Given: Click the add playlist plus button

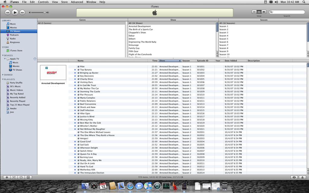Looking at the screenshot, I should pos(7,177).
